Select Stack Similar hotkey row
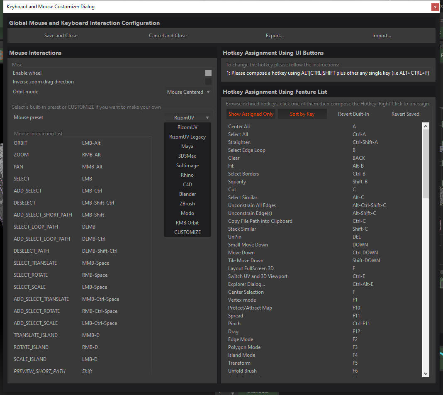Image resolution: width=443 pixels, height=395 pixels. click(x=324, y=229)
